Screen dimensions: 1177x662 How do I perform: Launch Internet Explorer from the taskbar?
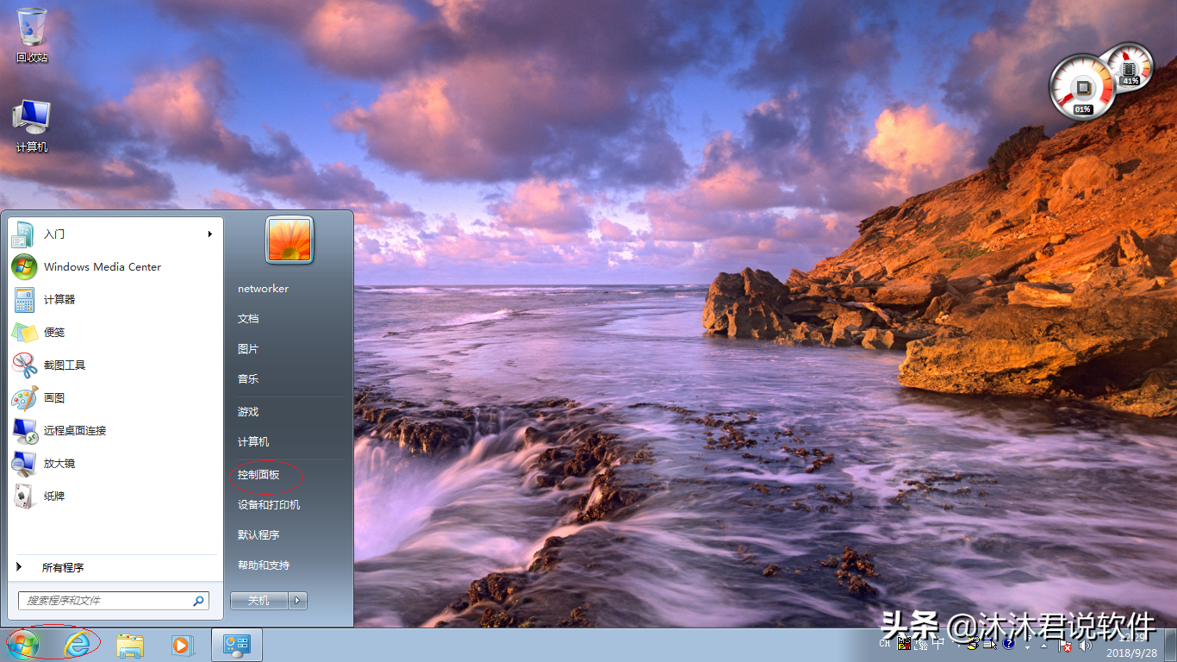click(x=78, y=644)
